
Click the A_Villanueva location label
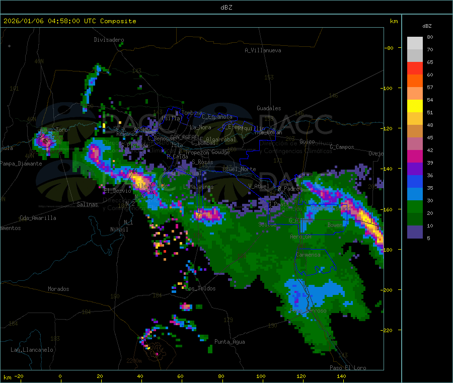263,50
